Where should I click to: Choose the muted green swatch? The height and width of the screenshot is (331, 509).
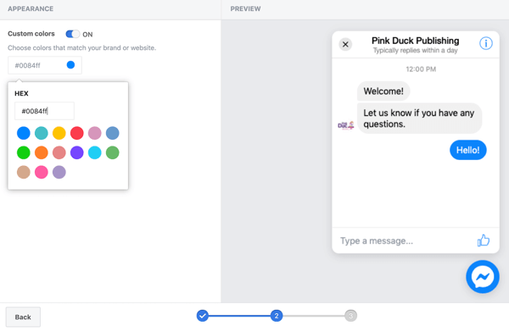113,152
